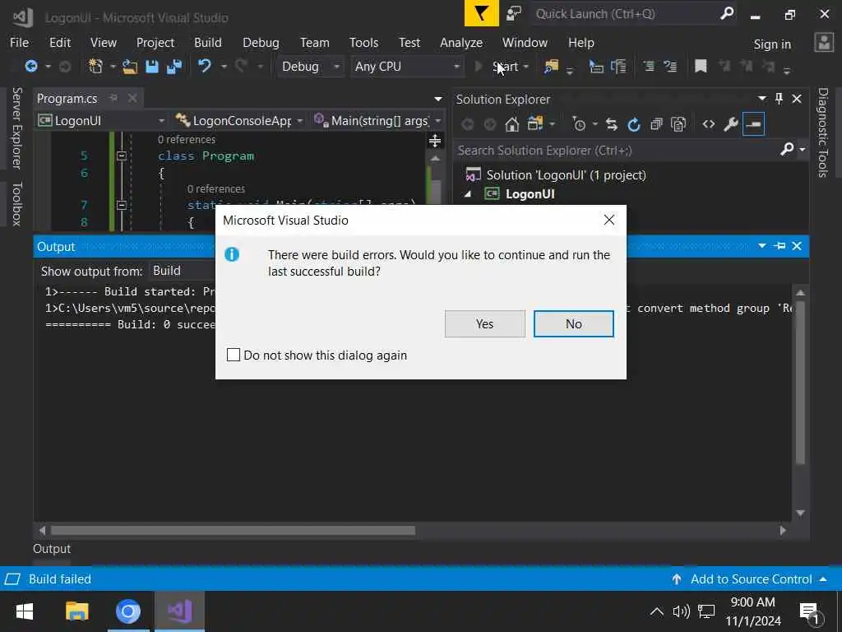Click the Output vertical scrollbar thumb
Viewport: 842px width, 632px height.
click(800, 383)
